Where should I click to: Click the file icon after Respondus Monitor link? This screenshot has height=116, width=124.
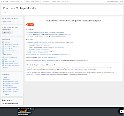pos(69,55)
